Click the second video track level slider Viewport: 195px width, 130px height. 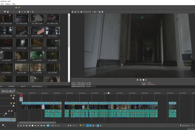tap(13, 106)
